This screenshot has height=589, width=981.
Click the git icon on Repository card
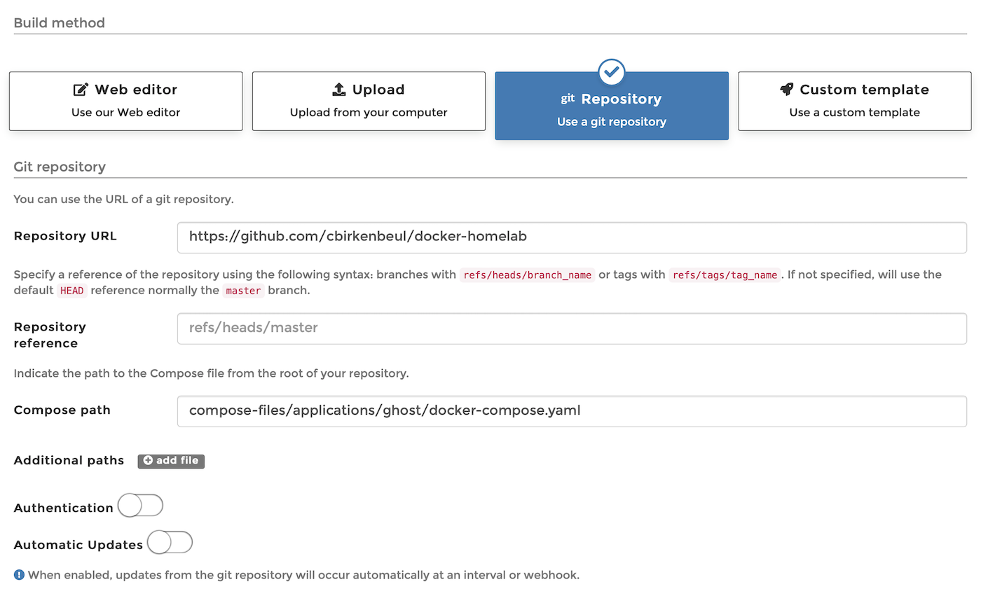567,99
